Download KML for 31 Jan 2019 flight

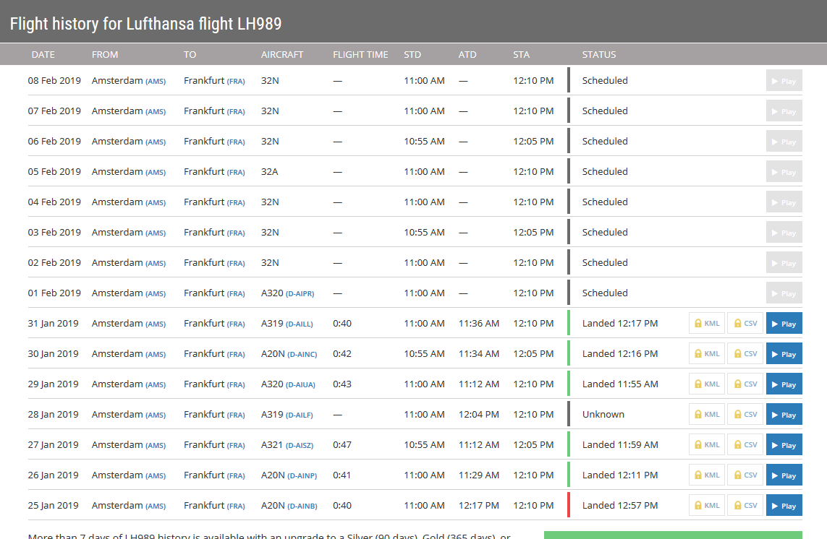pyautogui.click(x=707, y=324)
